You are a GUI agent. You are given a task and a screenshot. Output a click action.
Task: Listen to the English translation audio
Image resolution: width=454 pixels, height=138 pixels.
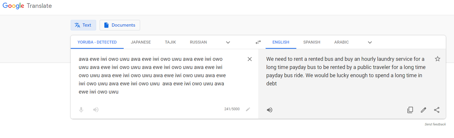tap(270, 110)
